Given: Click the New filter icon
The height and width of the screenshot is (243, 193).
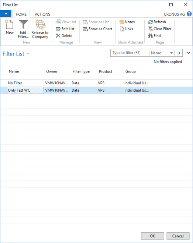Looking at the screenshot, I should (x=9, y=24).
